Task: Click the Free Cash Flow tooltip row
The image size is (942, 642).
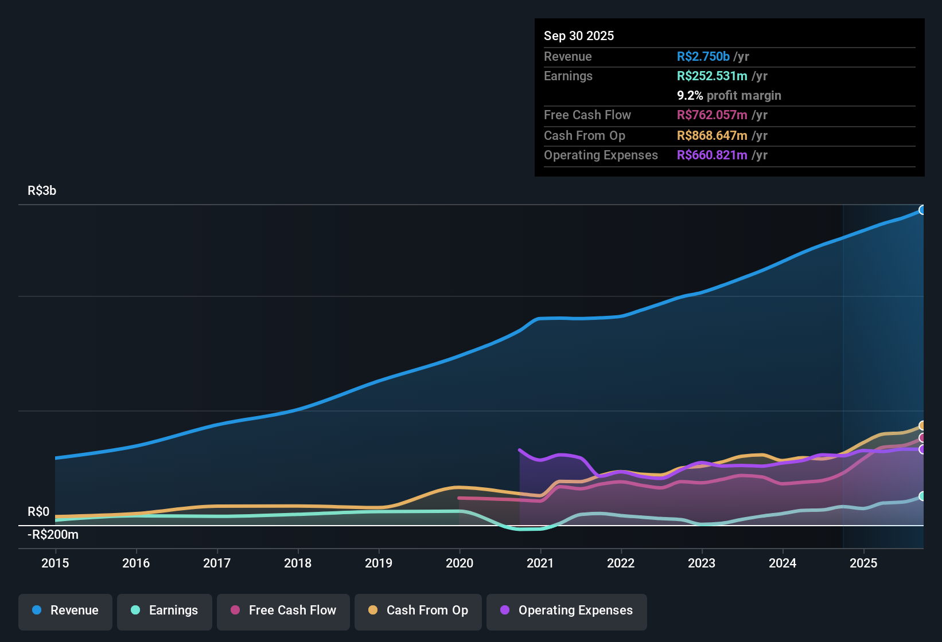Action: (x=654, y=115)
